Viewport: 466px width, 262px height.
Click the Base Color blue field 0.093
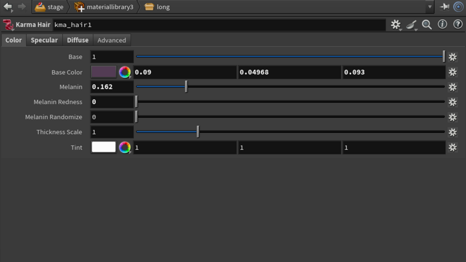394,72
